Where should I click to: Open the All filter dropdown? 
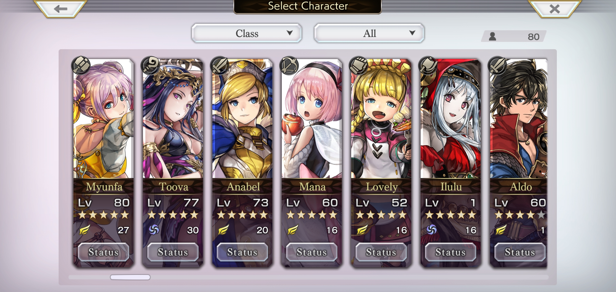point(369,33)
